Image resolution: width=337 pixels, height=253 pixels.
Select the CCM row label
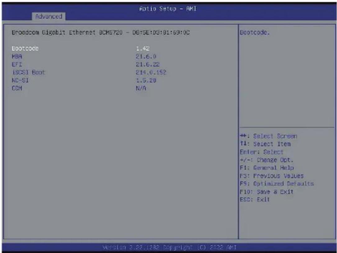click(17, 88)
